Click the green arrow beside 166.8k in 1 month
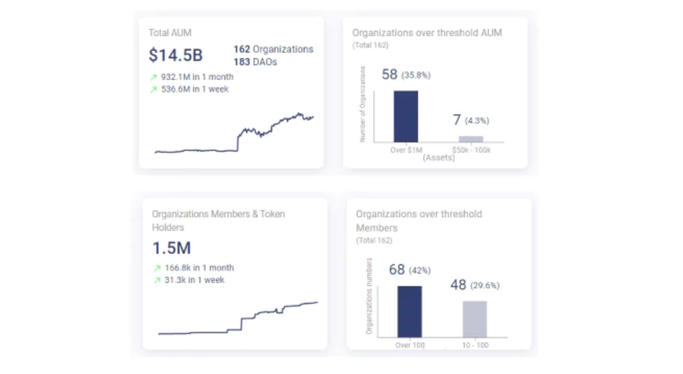Screen dimensions: 683x374 pos(157,268)
